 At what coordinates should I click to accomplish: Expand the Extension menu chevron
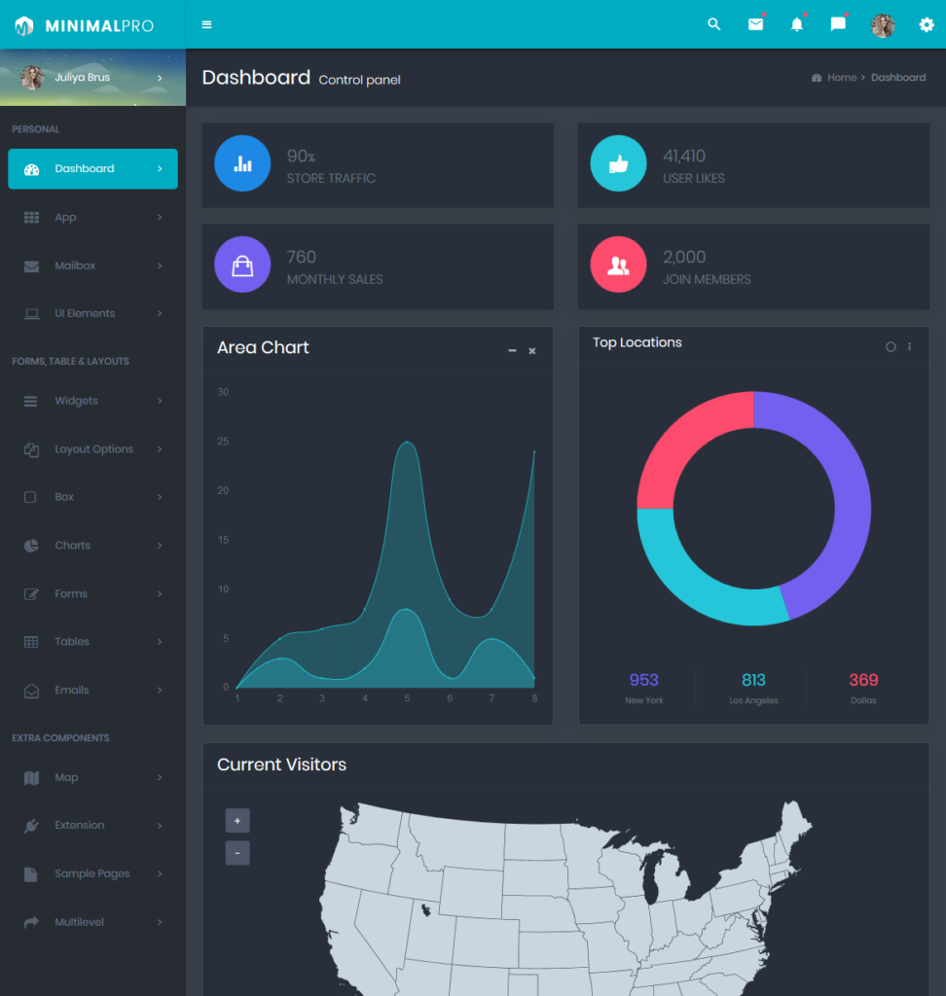click(160, 825)
